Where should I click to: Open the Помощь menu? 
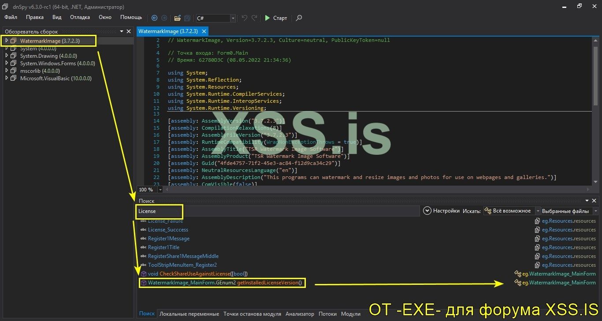(x=131, y=17)
